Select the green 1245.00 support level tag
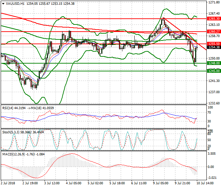The image size is (221, 187). [214, 71]
